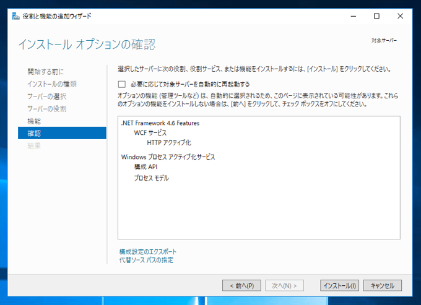Close the wizard window
421x305 pixels.
coord(400,16)
